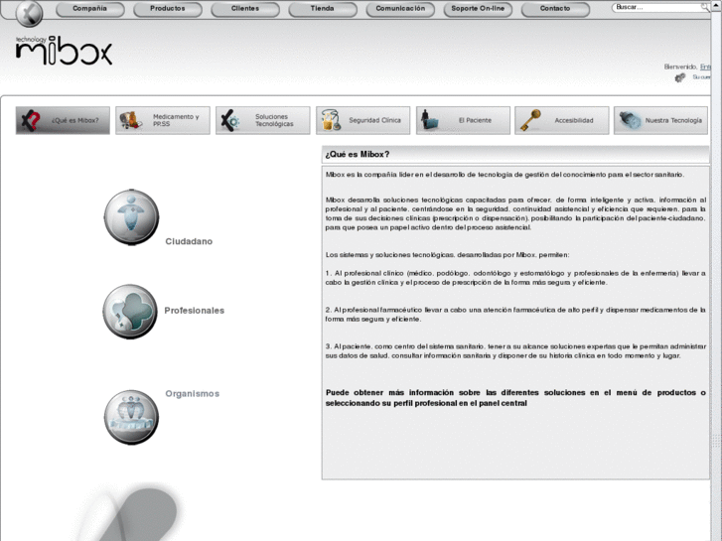This screenshot has width=722, height=541.
Task: Open the Contacto menu
Action: 555,9
